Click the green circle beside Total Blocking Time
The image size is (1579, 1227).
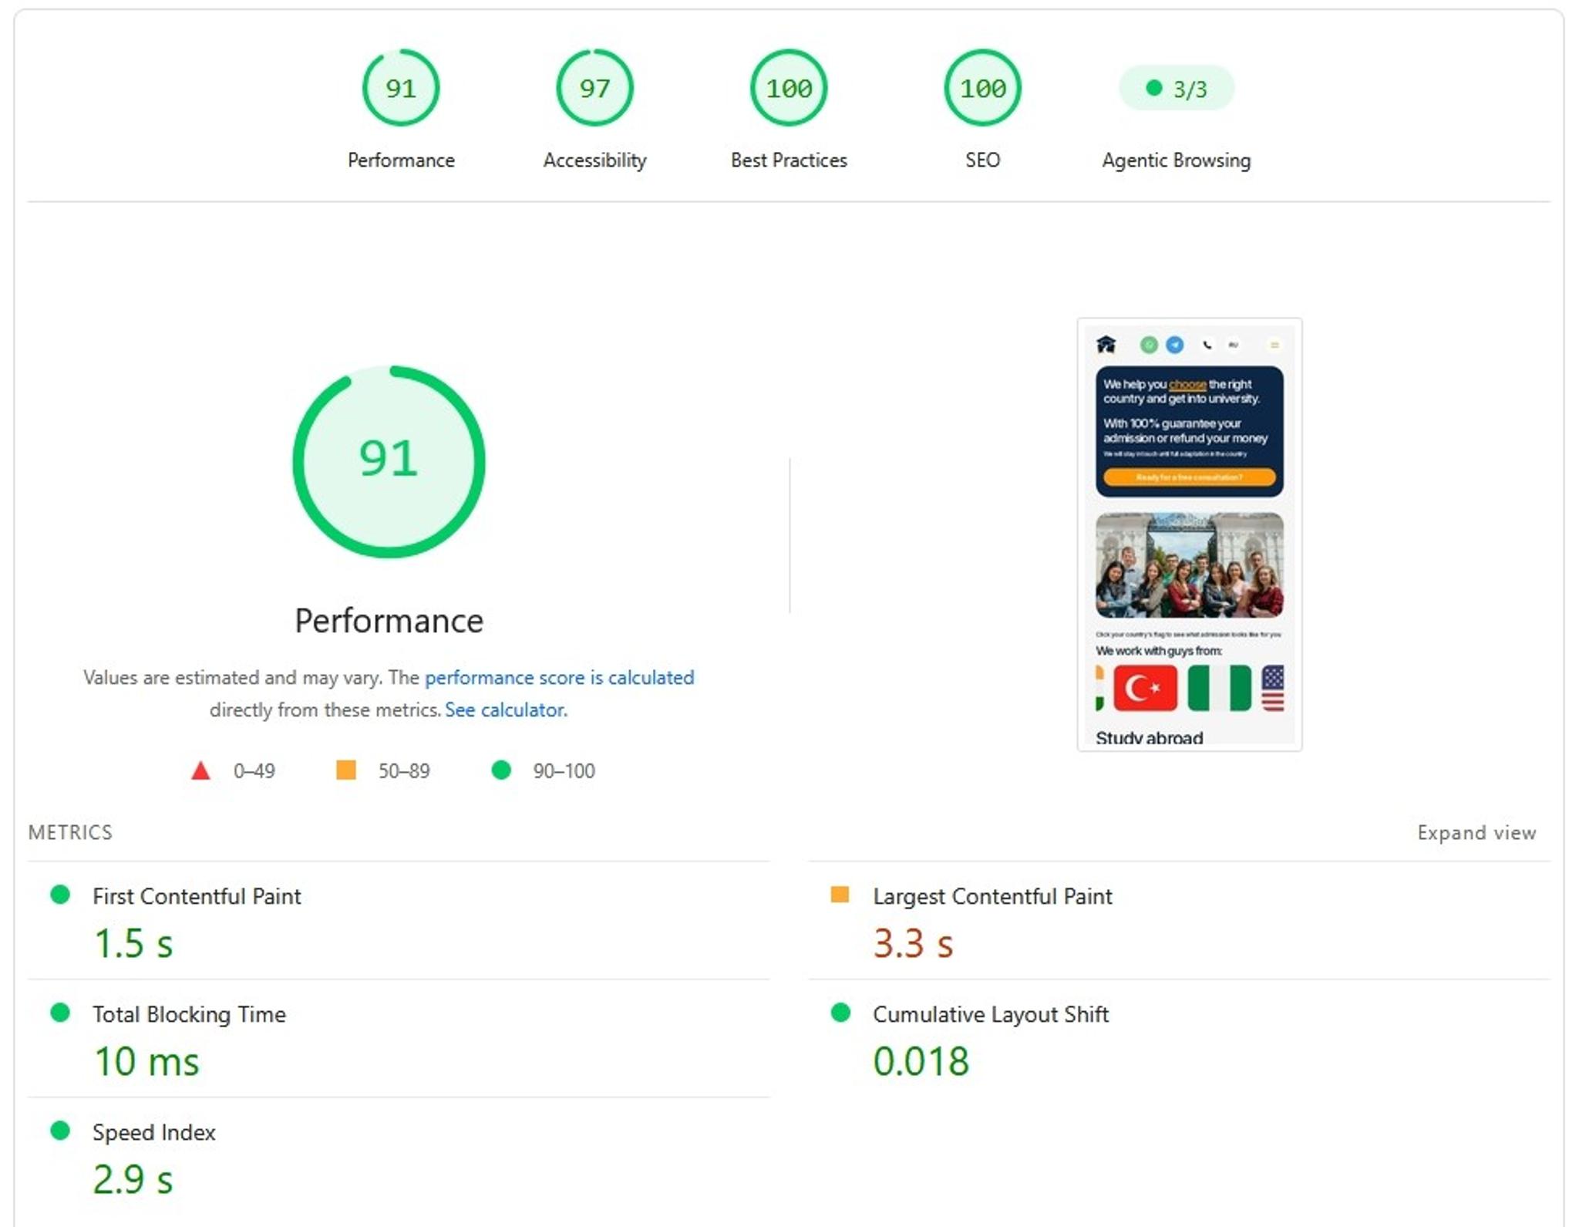60,1013
